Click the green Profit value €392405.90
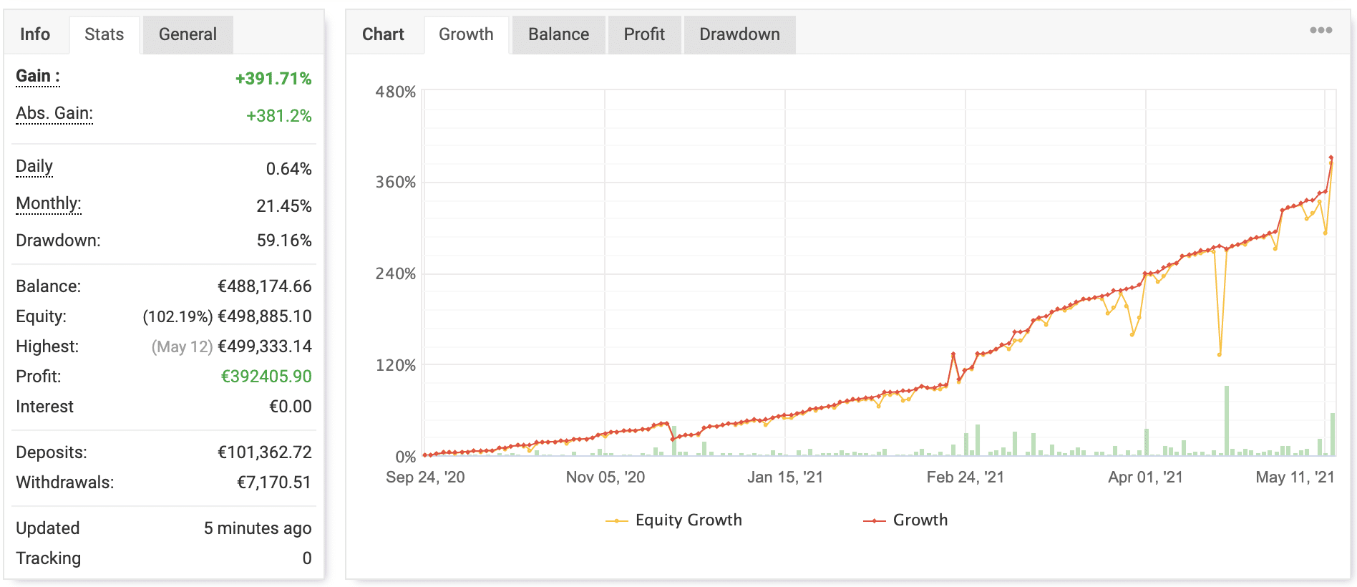The width and height of the screenshot is (1357, 587). pyautogui.click(x=266, y=377)
